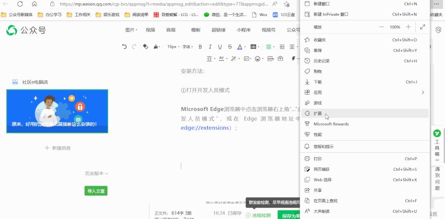Open the line spacing tool icon
The image size is (445, 219).
coord(209,58)
